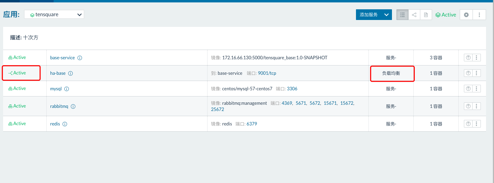Expand the 添加服务 dropdown arrow

click(387, 15)
